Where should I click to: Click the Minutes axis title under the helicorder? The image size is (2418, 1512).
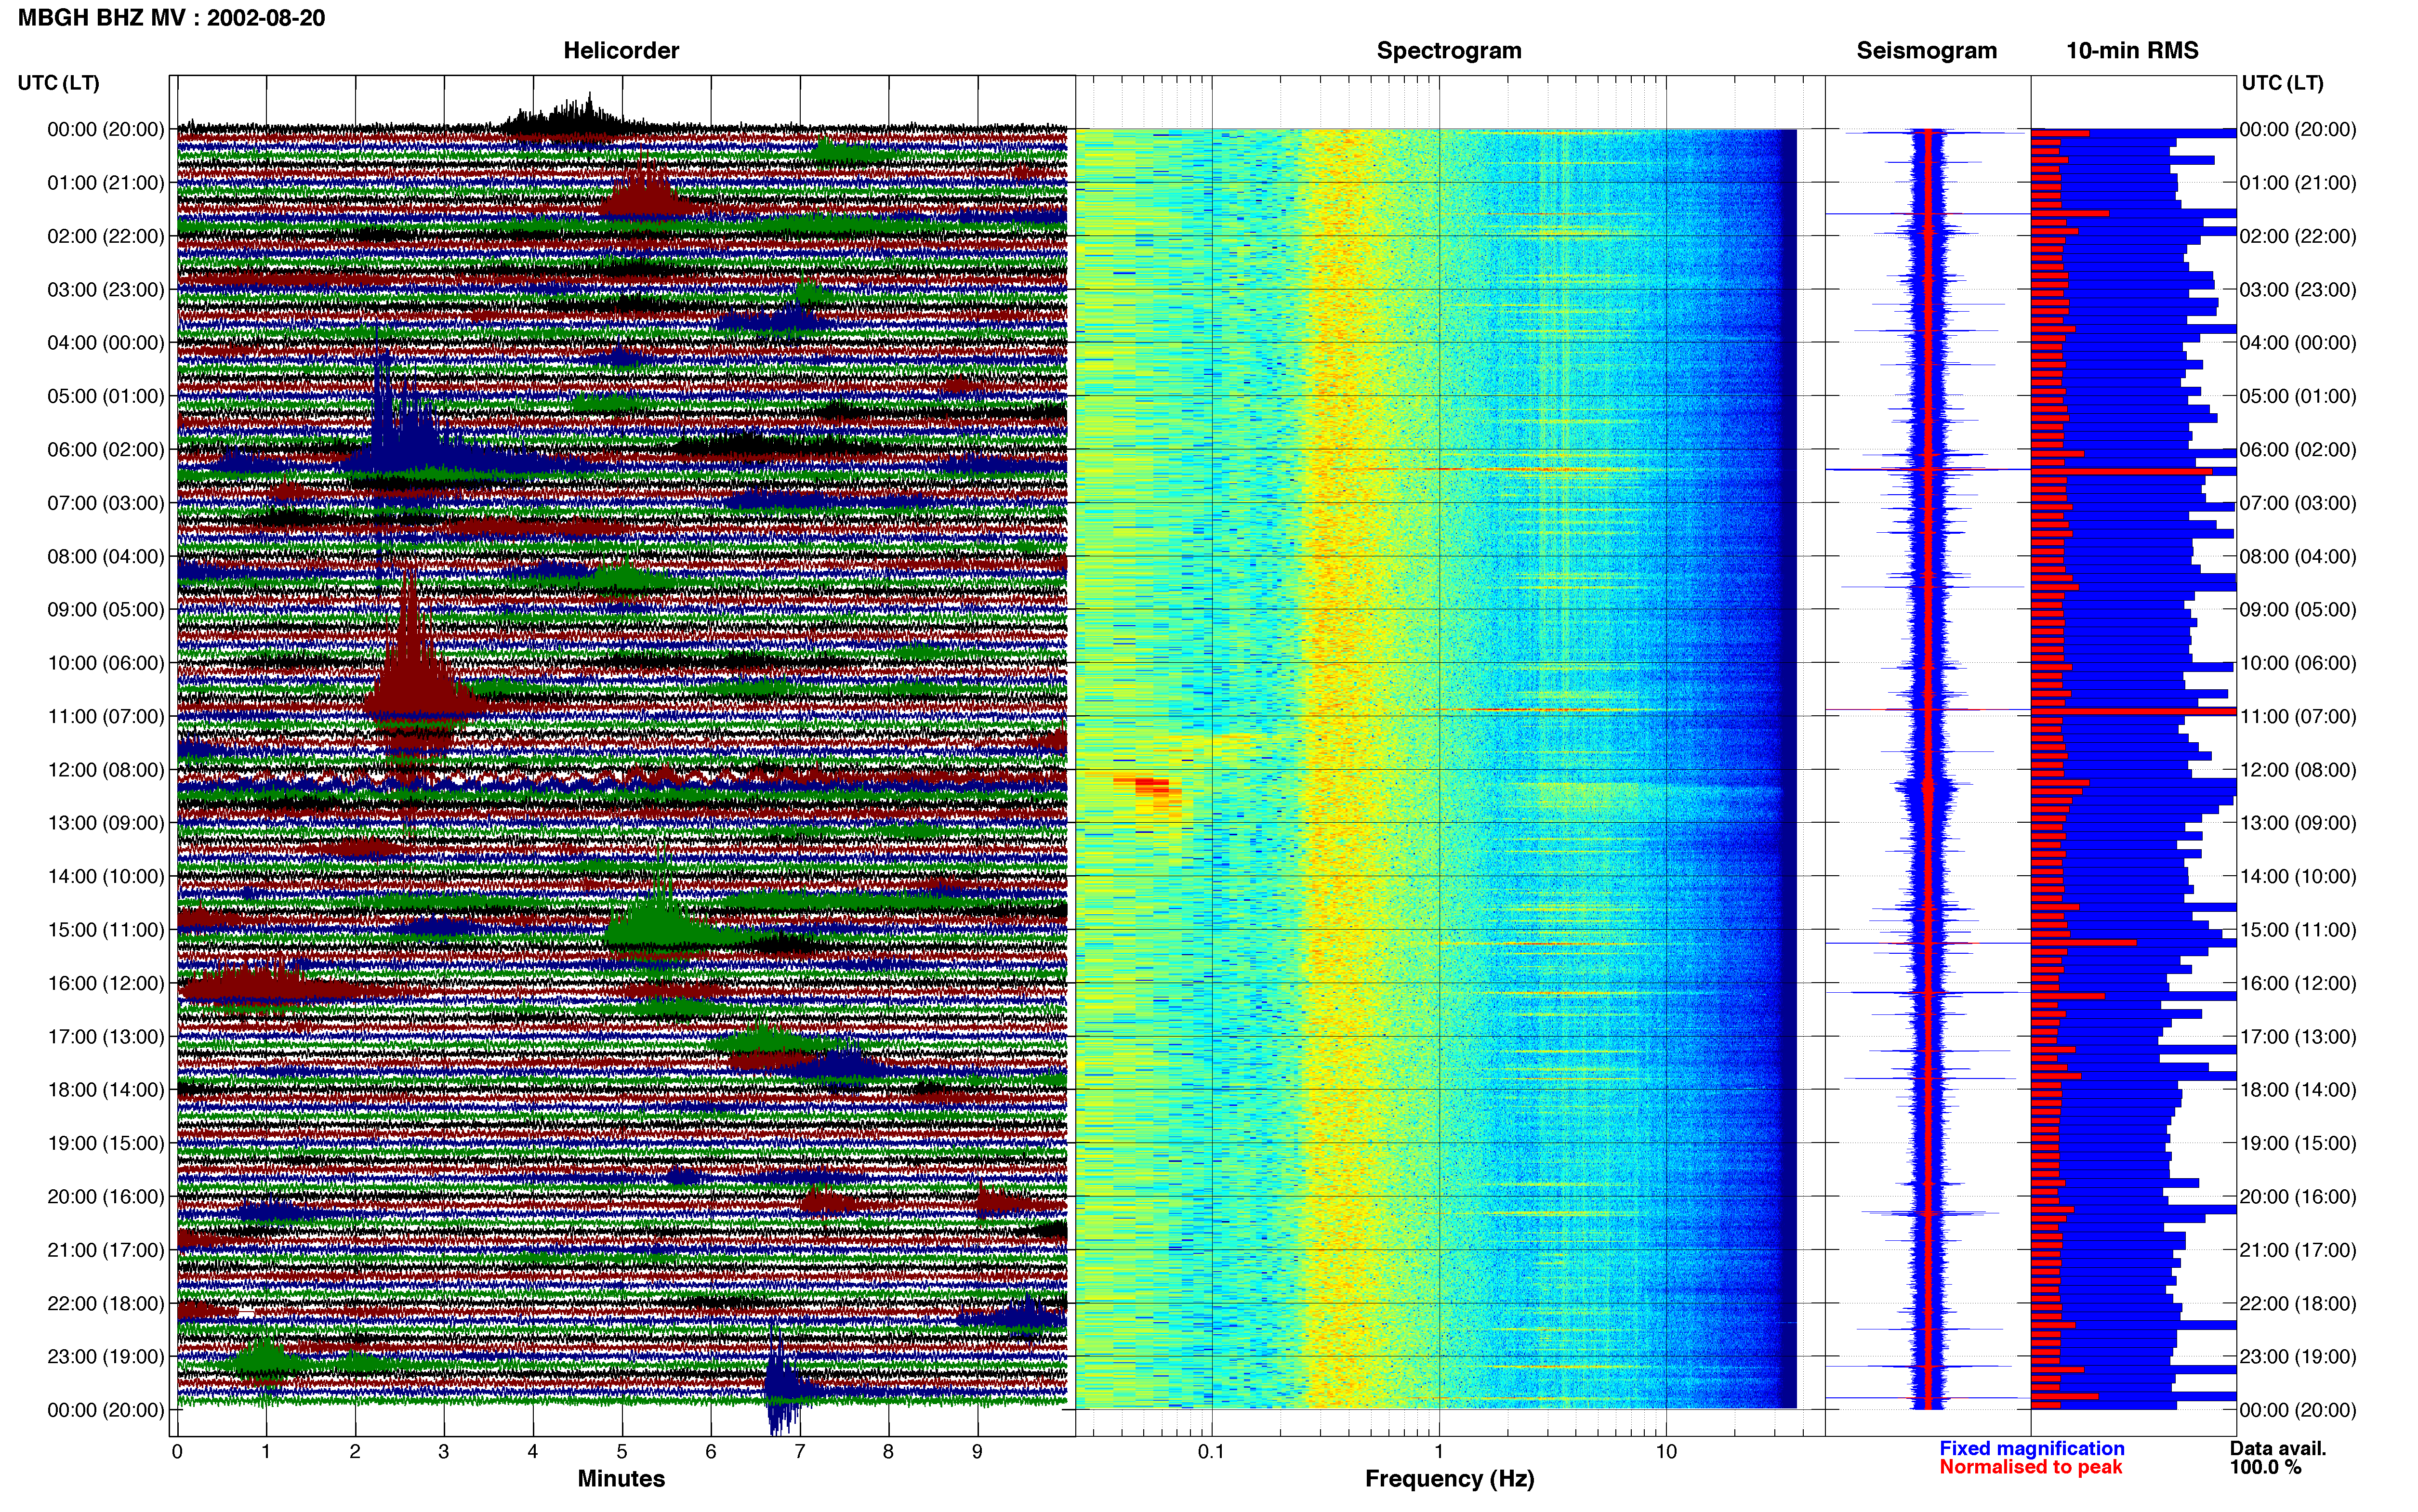click(x=621, y=1479)
